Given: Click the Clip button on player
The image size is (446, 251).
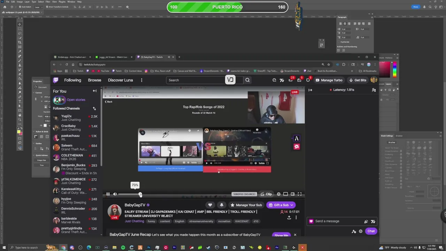Looking at the screenshot, I should tap(266, 194).
